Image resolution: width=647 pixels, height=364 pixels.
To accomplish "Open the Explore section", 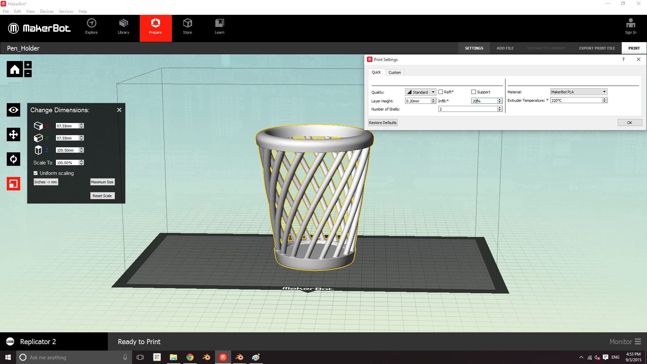I will click(91, 27).
